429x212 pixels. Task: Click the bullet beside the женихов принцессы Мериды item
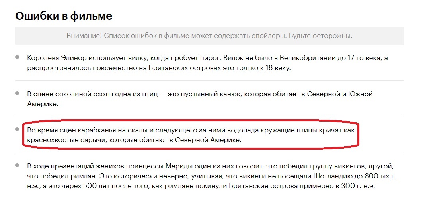point(17,165)
